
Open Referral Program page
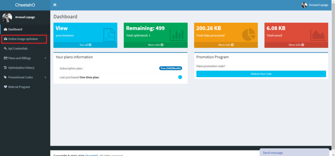click(25, 87)
